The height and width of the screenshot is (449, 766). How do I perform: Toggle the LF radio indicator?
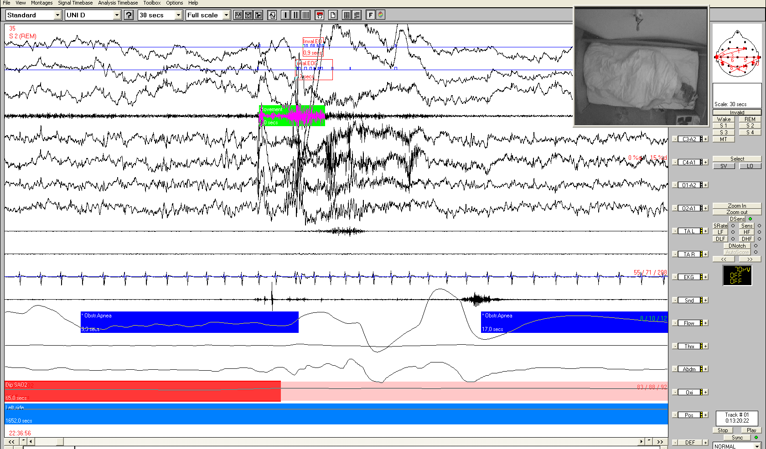(733, 232)
